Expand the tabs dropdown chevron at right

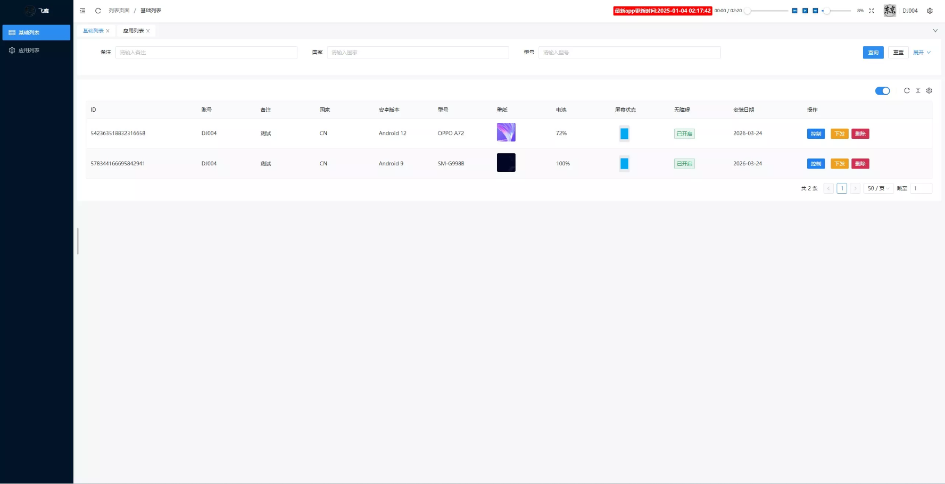tap(935, 31)
